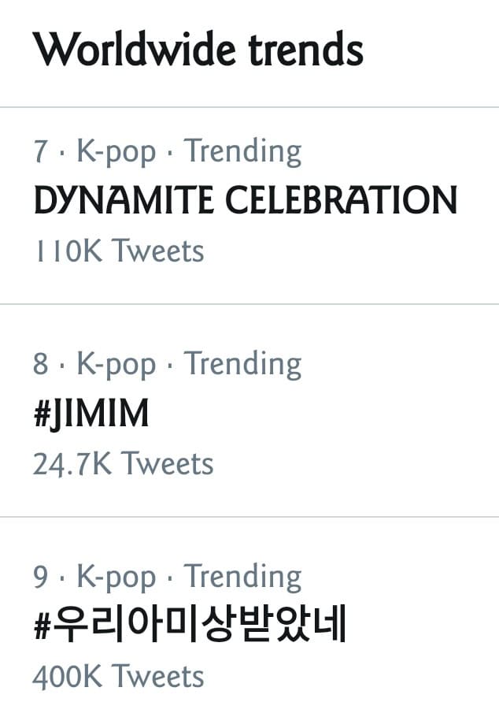Click the 110K Tweets count
Image resolution: width=499 pixels, height=717 pixels.
coord(118,251)
